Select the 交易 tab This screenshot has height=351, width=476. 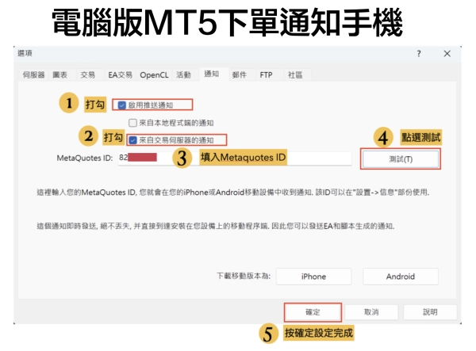pyautogui.click(x=87, y=74)
